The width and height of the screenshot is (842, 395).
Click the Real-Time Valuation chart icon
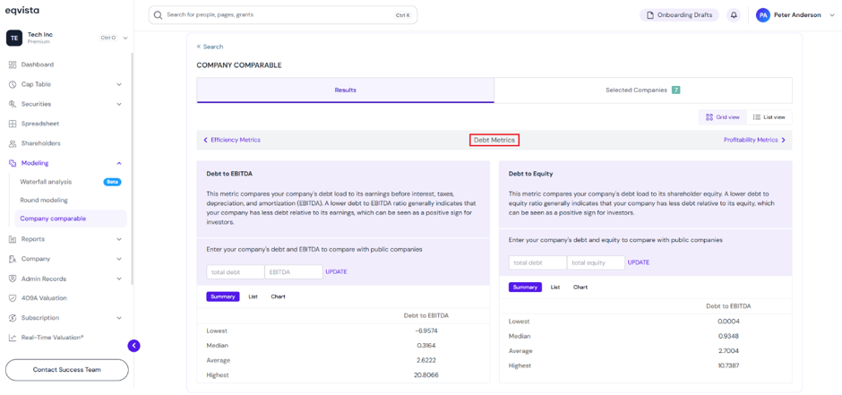coord(13,338)
